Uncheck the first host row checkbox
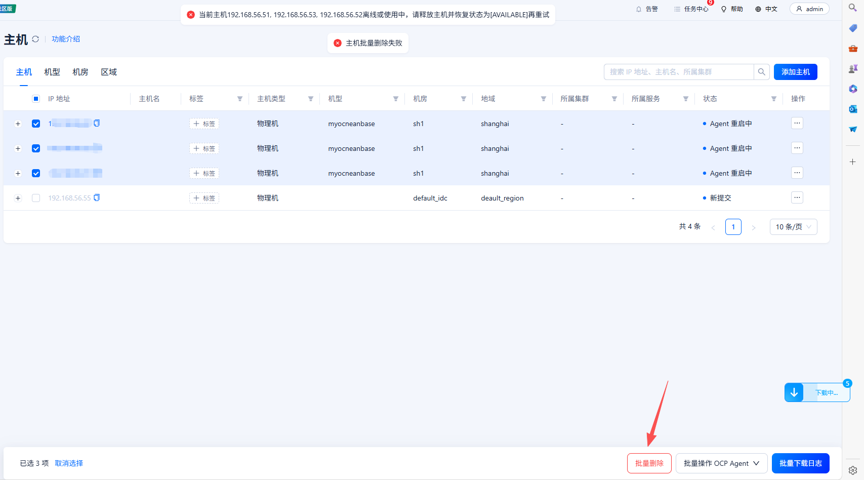The image size is (864, 480). [x=36, y=124]
